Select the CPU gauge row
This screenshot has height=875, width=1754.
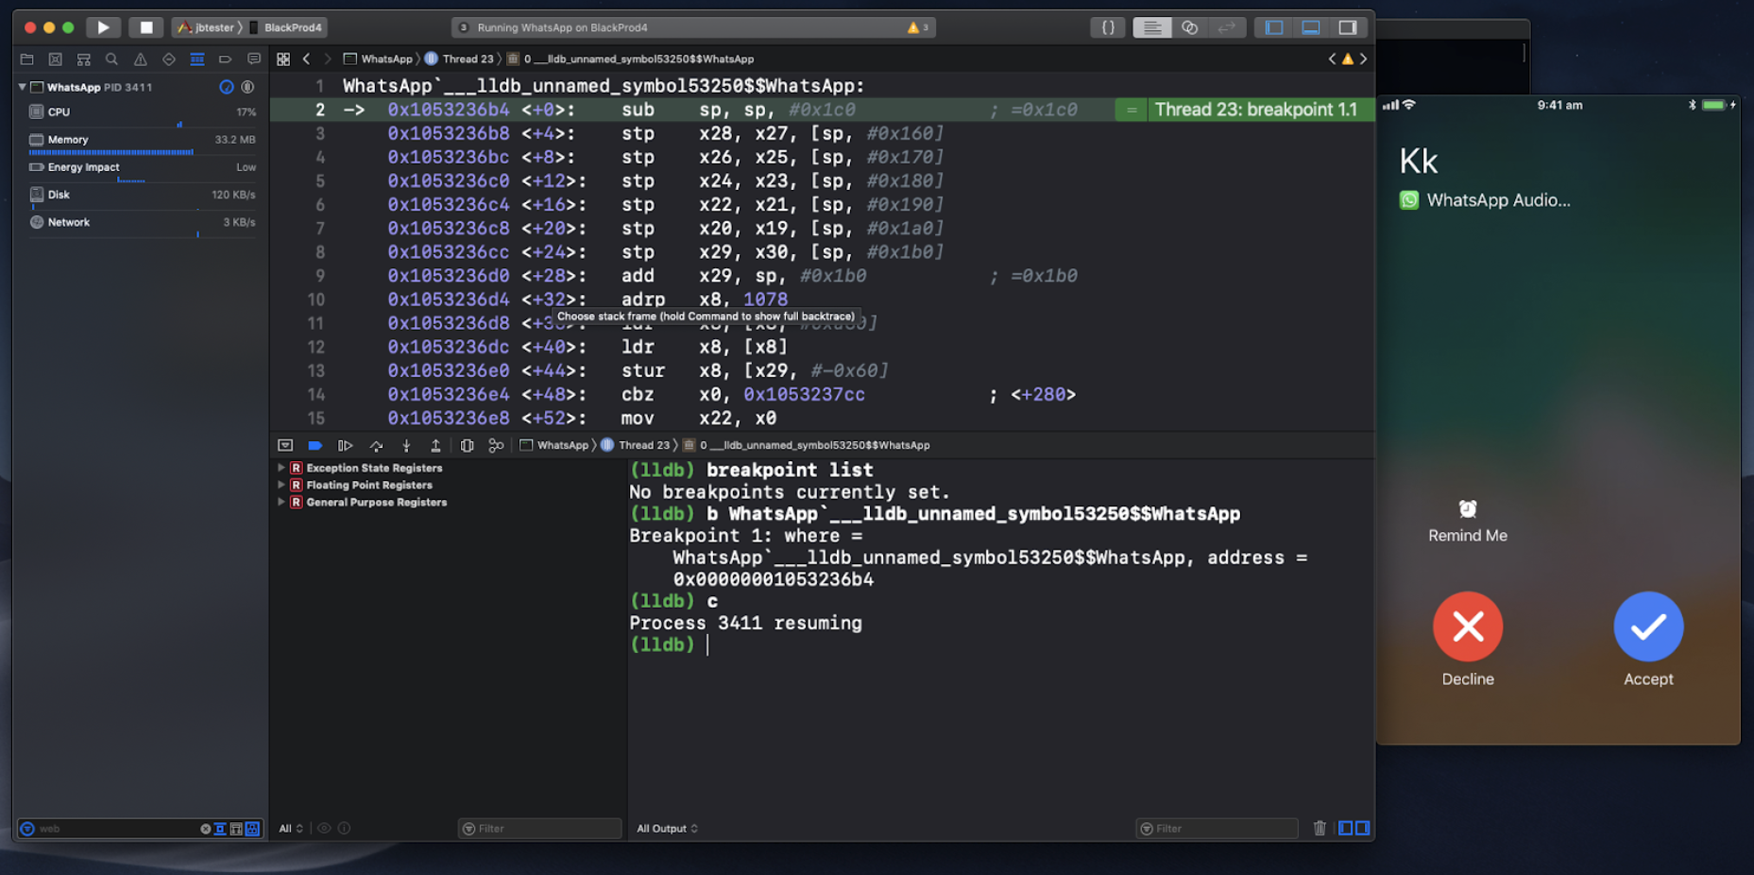142,112
